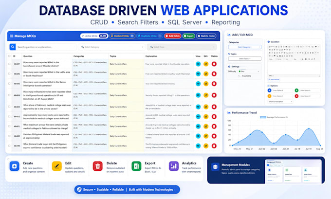Check the checkbox for row 46403

9,107
